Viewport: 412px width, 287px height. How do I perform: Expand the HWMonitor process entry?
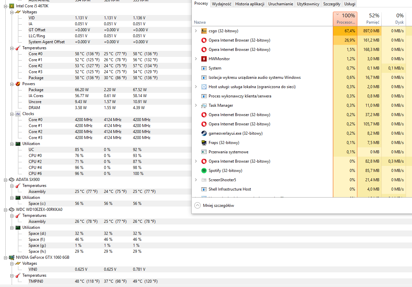[196, 59]
